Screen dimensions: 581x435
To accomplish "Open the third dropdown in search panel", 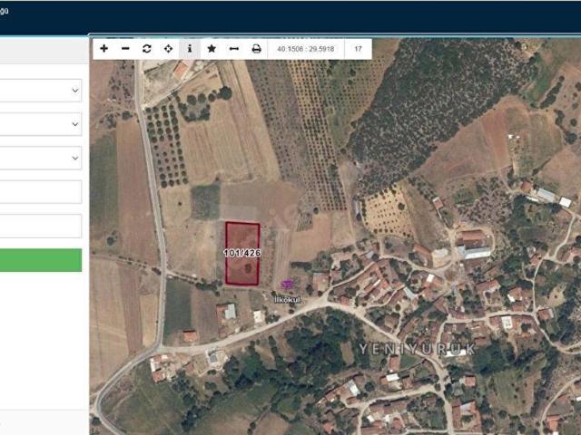I will (41, 158).
